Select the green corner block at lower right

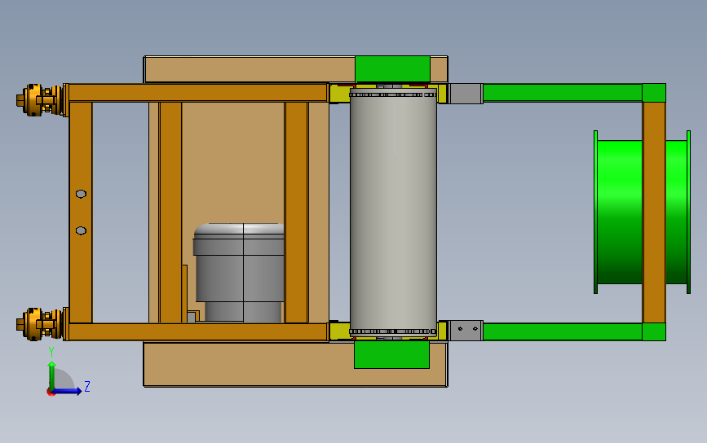click(654, 331)
